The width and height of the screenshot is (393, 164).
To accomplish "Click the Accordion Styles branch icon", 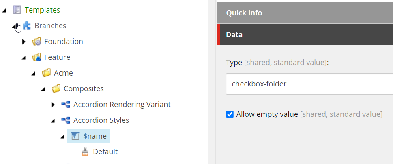I will tap(66, 120).
